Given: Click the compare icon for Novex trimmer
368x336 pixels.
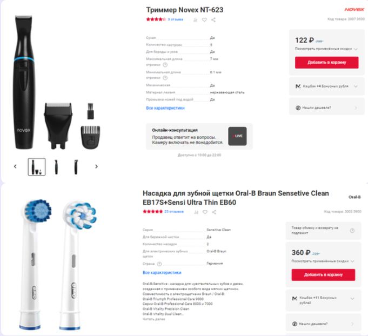Looking at the screenshot, I should (195, 19).
